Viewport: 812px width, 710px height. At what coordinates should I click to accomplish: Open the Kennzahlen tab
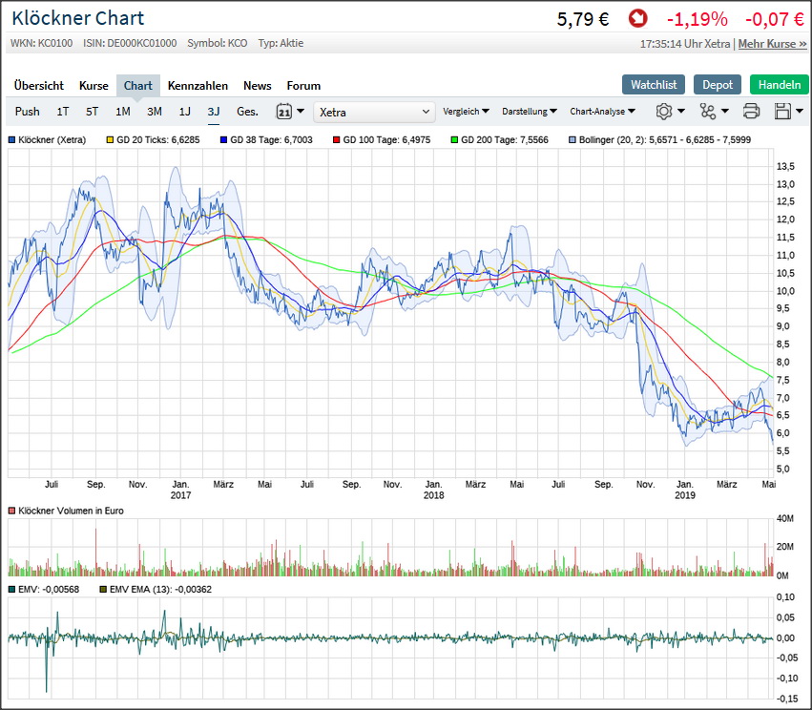pos(198,86)
